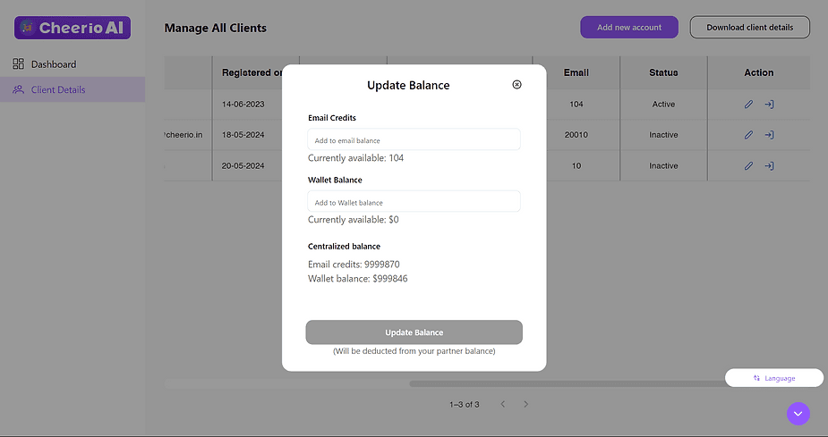Image resolution: width=828 pixels, height=437 pixels.
Task: Click email credit value 104 in table
Action: [x=576, y=105]
